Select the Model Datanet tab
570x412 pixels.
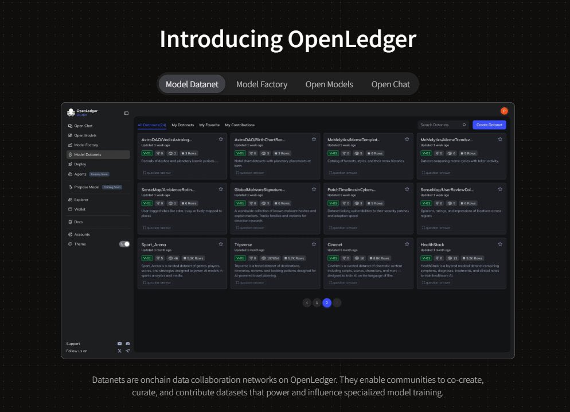pos(192,84)
